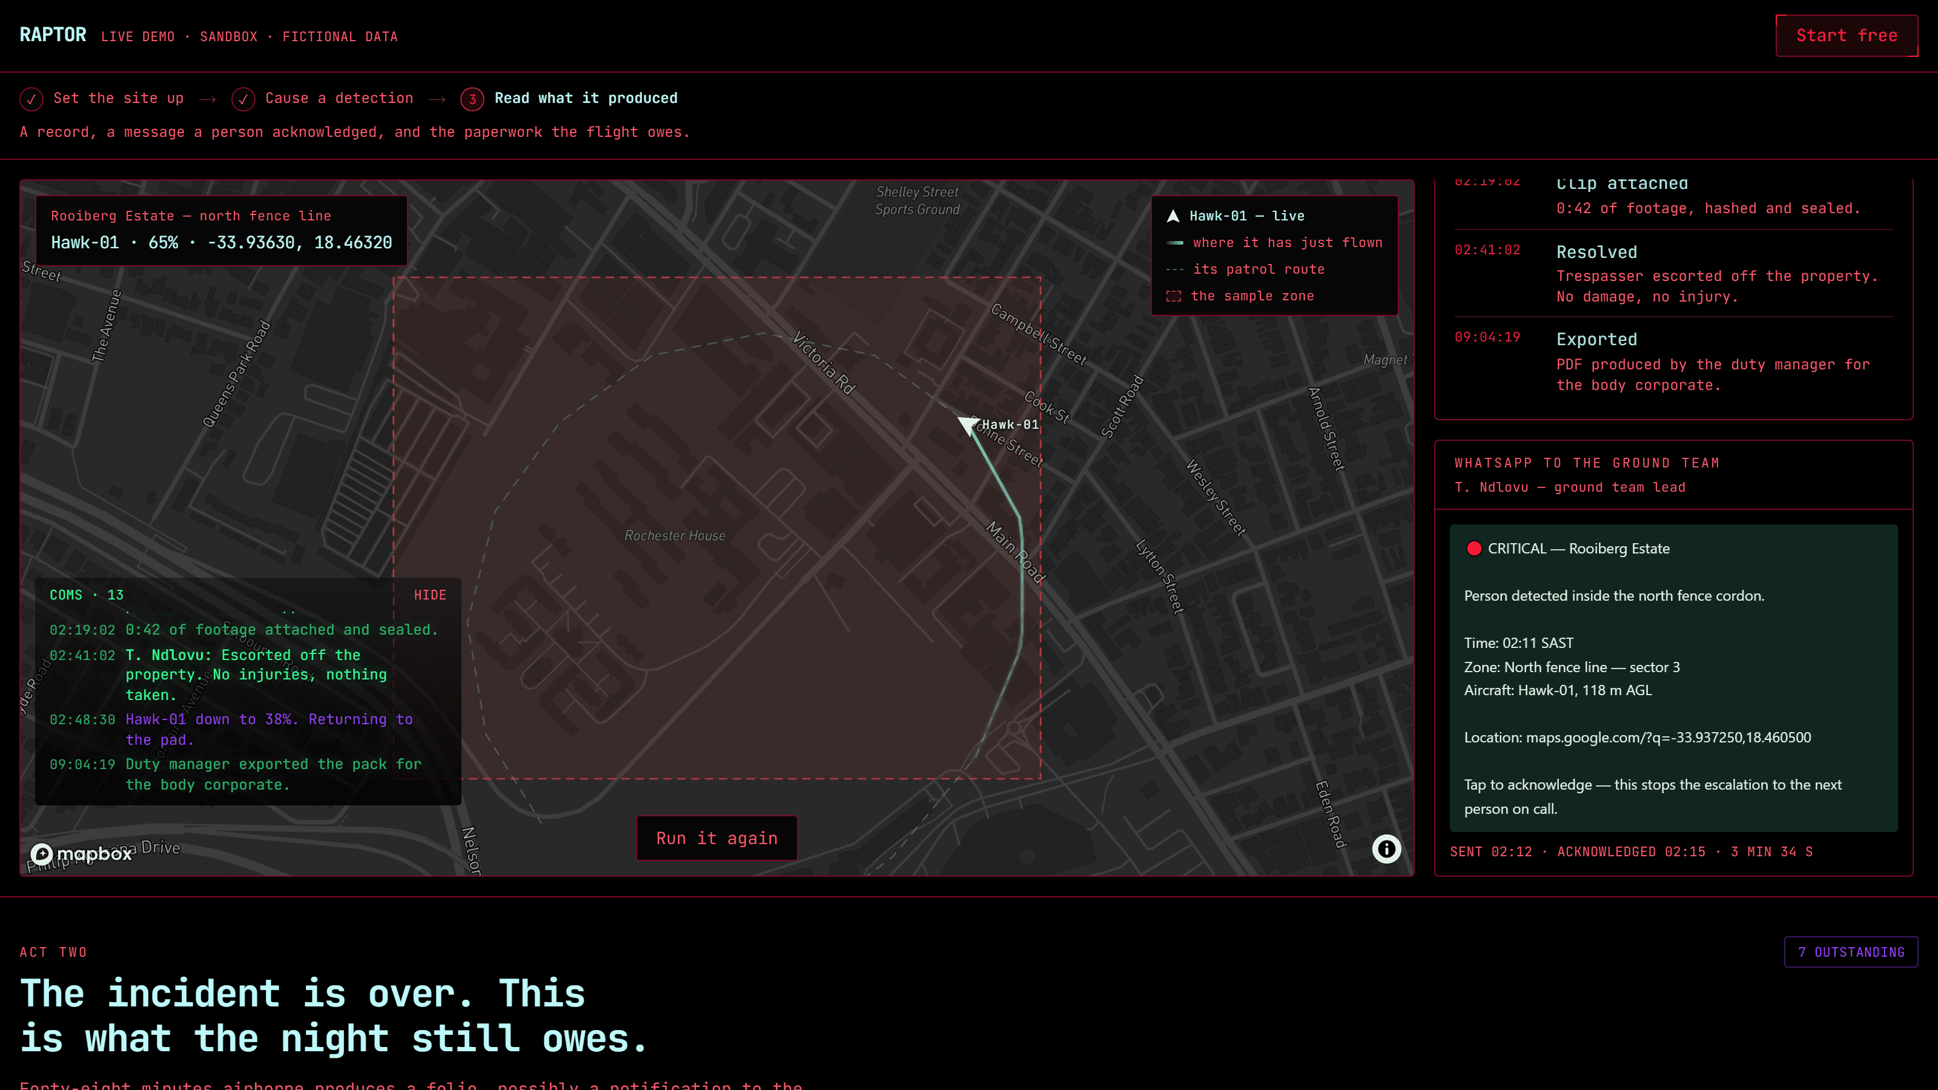Click the Rooiberg Estate north fence line title
Viewport: 1938px width, 1090px height.
tap(191, 216)
